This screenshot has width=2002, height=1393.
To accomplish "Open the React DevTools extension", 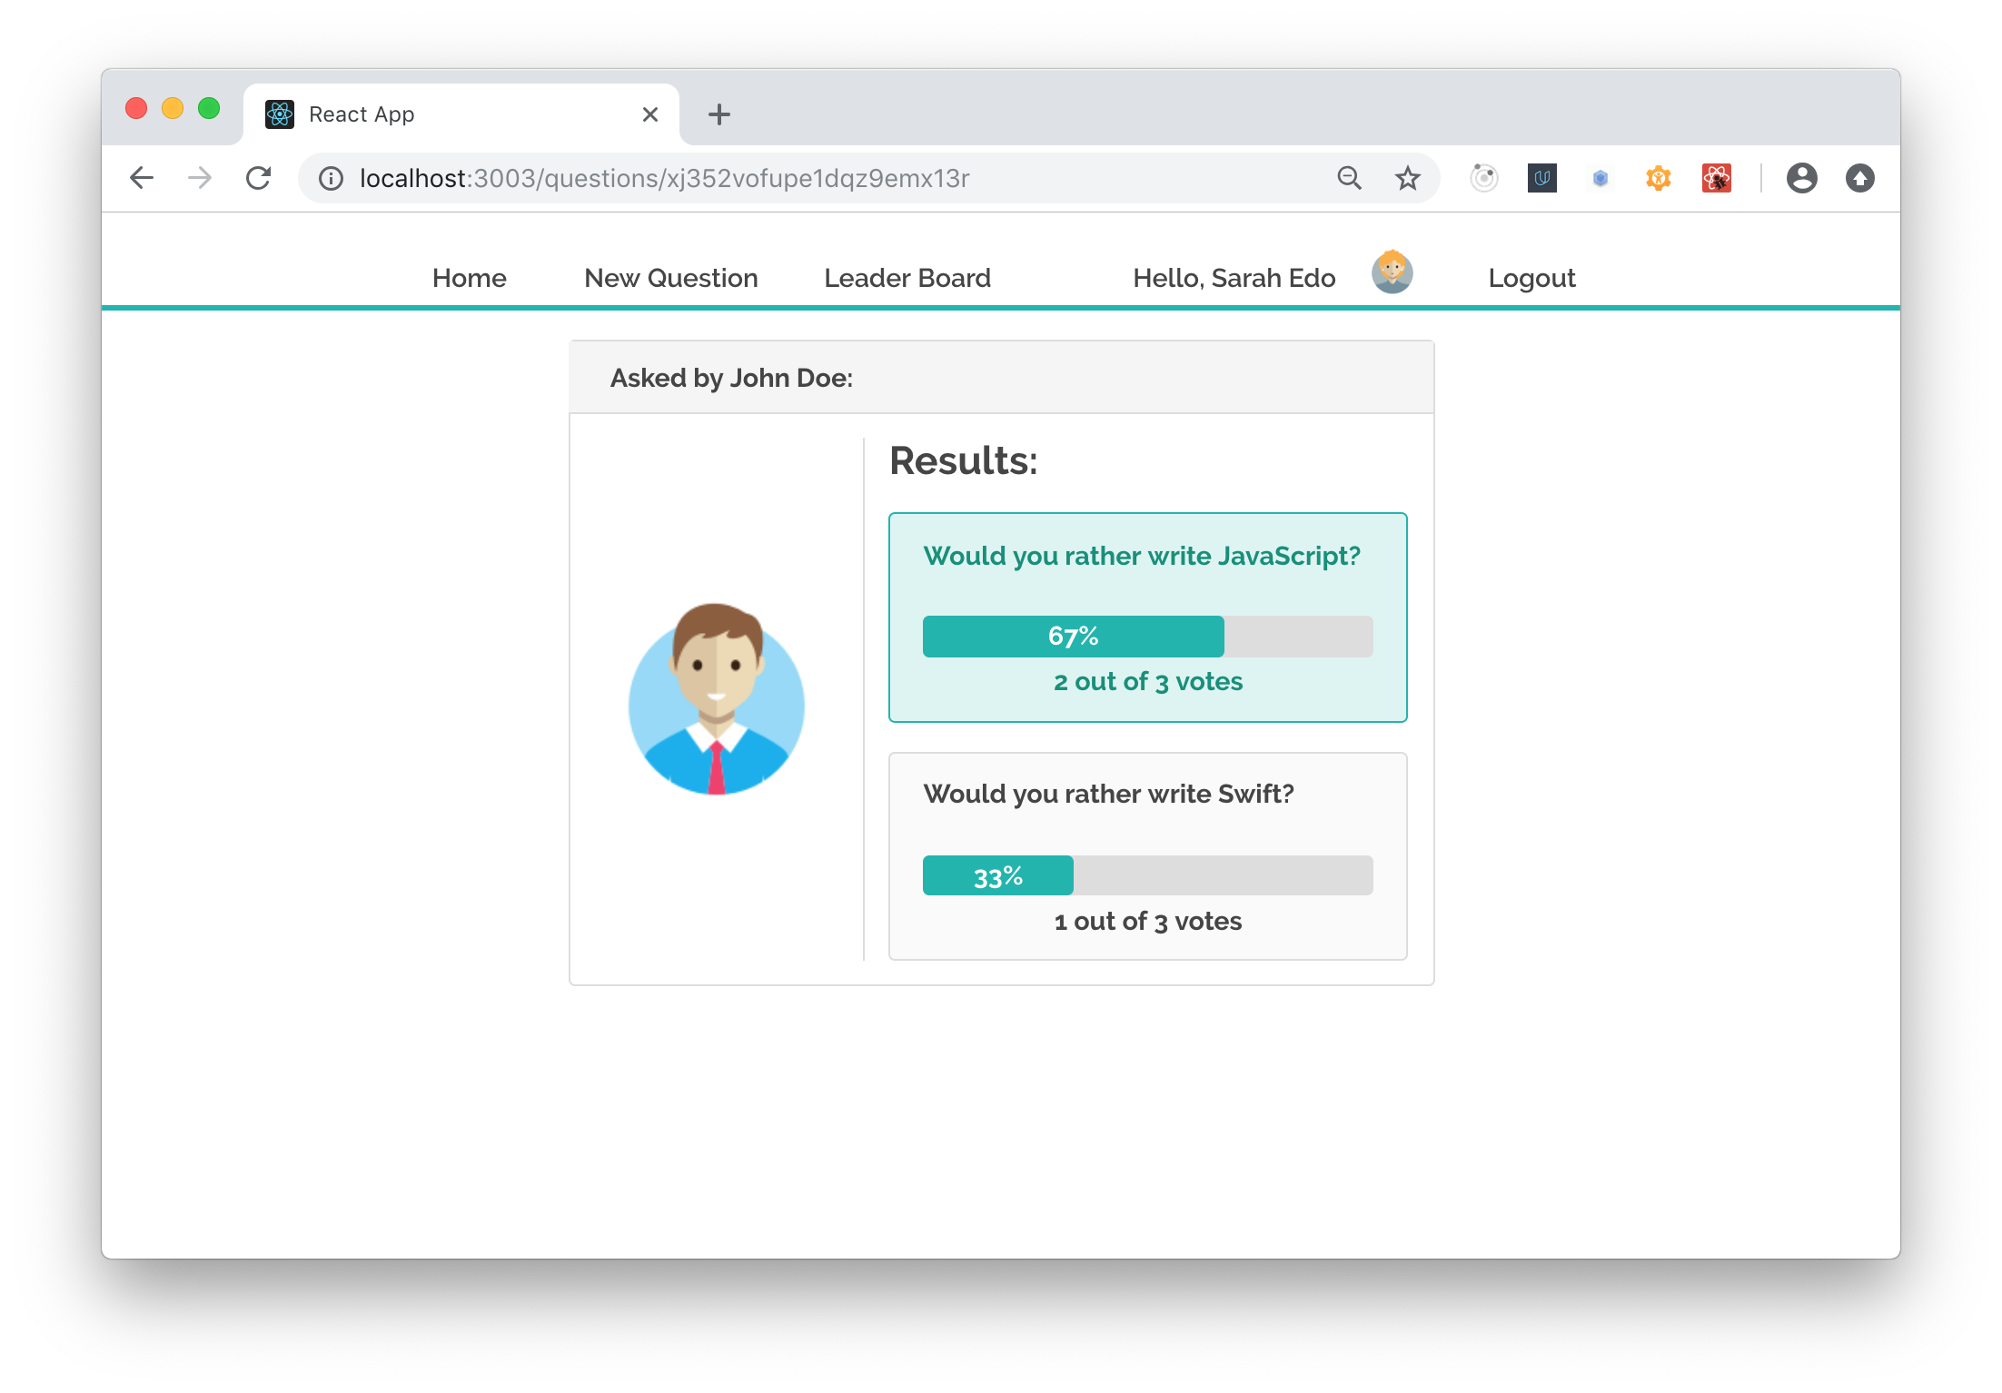I will coord(1717,178).
